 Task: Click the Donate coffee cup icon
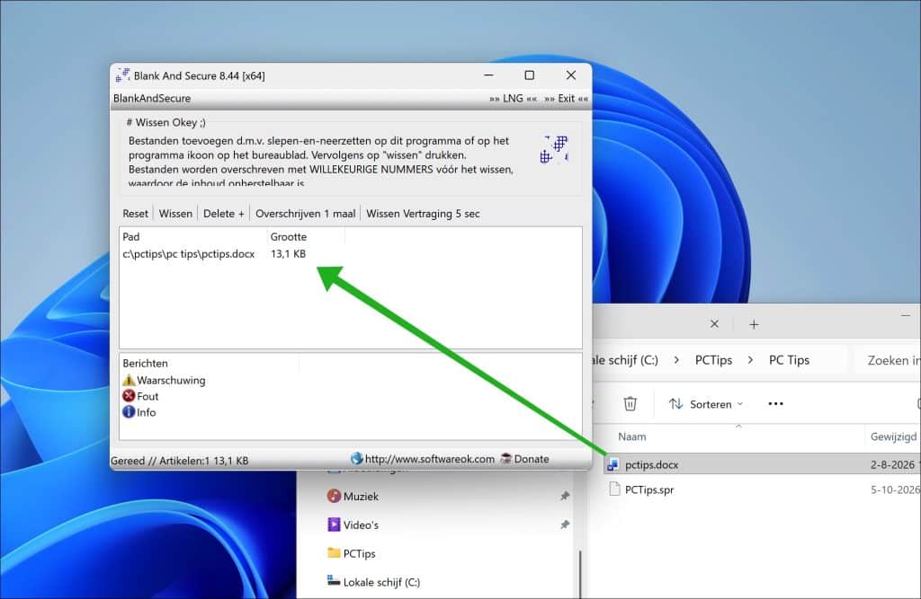505,458
